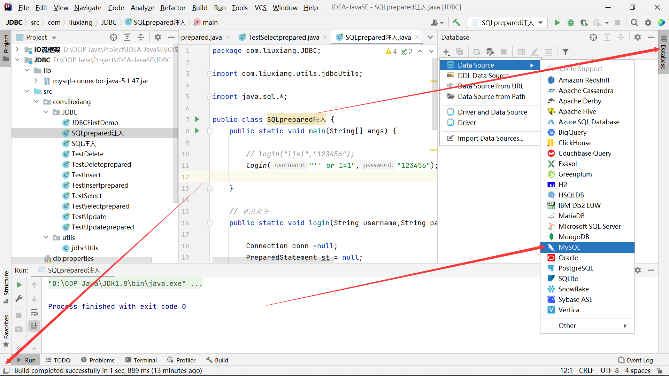The image size is (669, 376).
Task: Click the Build project hammer icon
Action: (456, 23)
